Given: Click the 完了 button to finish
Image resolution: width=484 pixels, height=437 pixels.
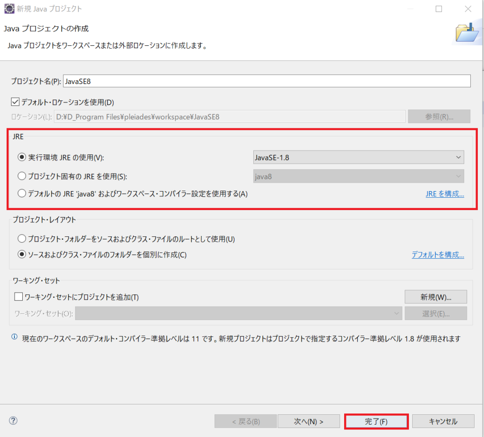Looking at the screenshot, I should pyautogui.click(x=376, y=421).
